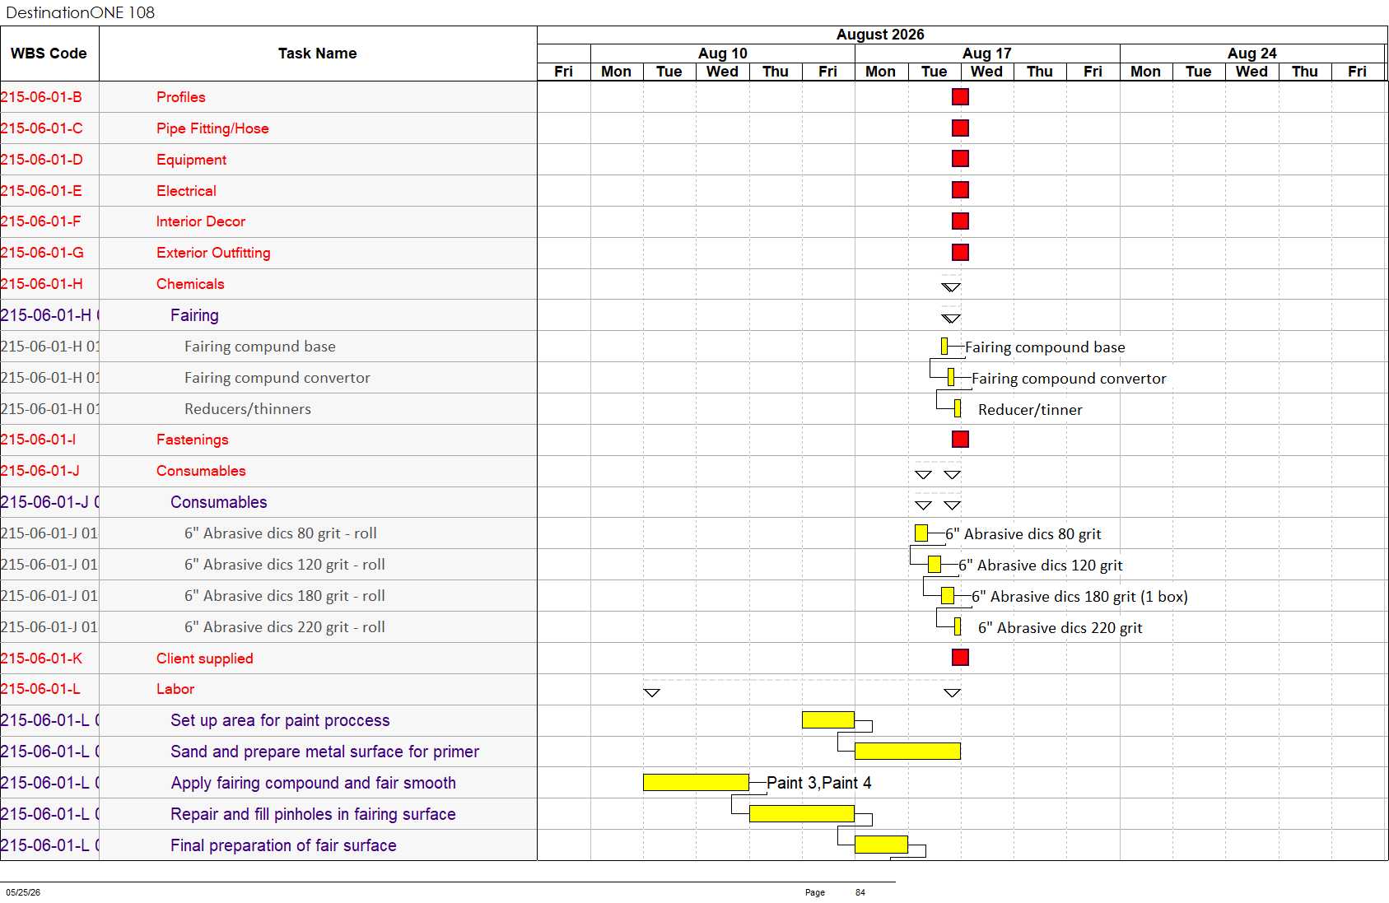Click the Consumables summary end triangle
Screen dimensions: 1389x903
(x=952, y=475)
